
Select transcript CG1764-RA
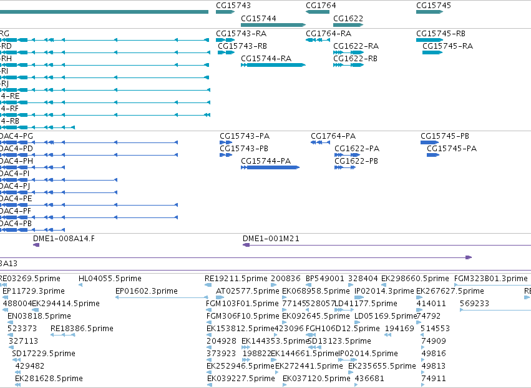pos(328,34)
